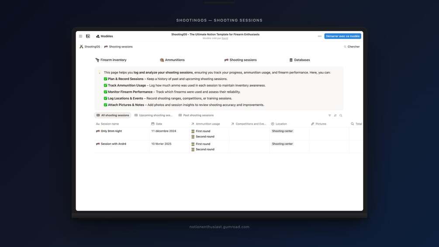Open First round in Only 9mm night row

click(x=201, y=131)
